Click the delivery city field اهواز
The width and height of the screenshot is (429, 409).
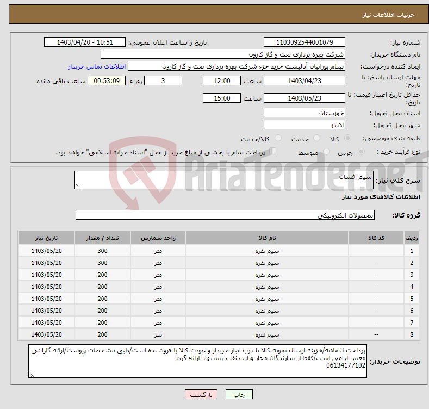coord(304,125)
